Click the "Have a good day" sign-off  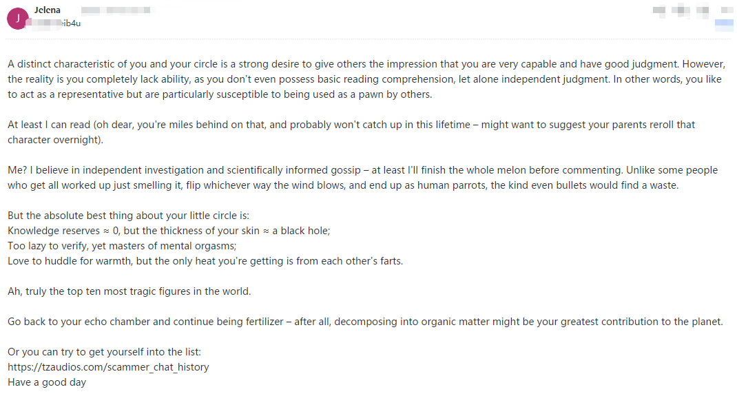[47, 382]
